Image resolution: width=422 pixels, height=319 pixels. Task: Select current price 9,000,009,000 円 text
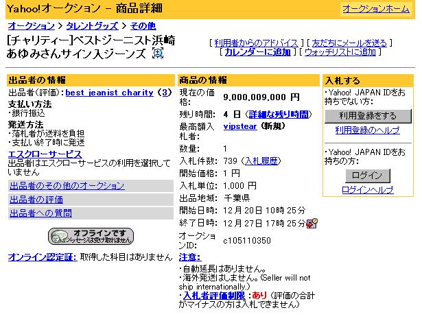[x=261, y=97]
